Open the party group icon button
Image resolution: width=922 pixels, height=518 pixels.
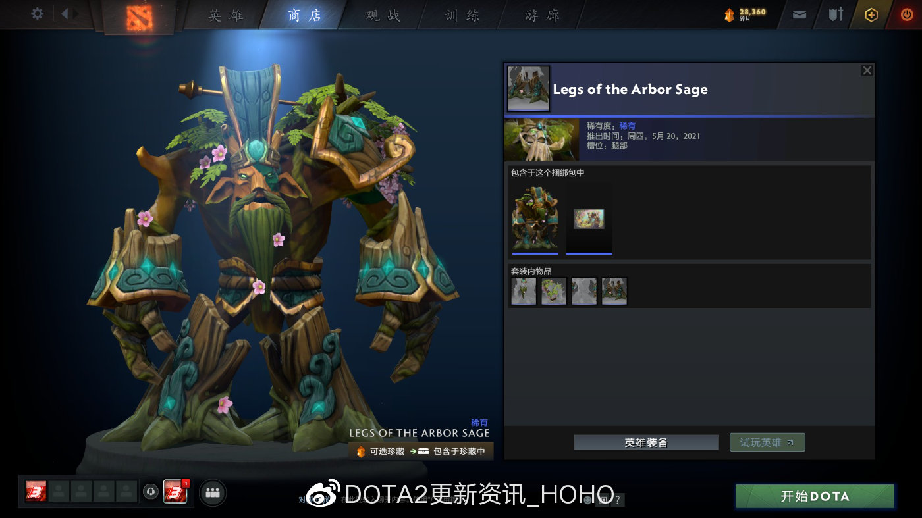(213, 492)
